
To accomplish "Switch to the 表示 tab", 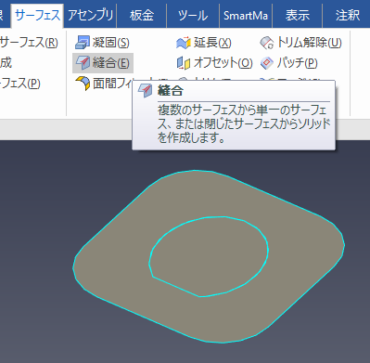I will tap(298, 15).
